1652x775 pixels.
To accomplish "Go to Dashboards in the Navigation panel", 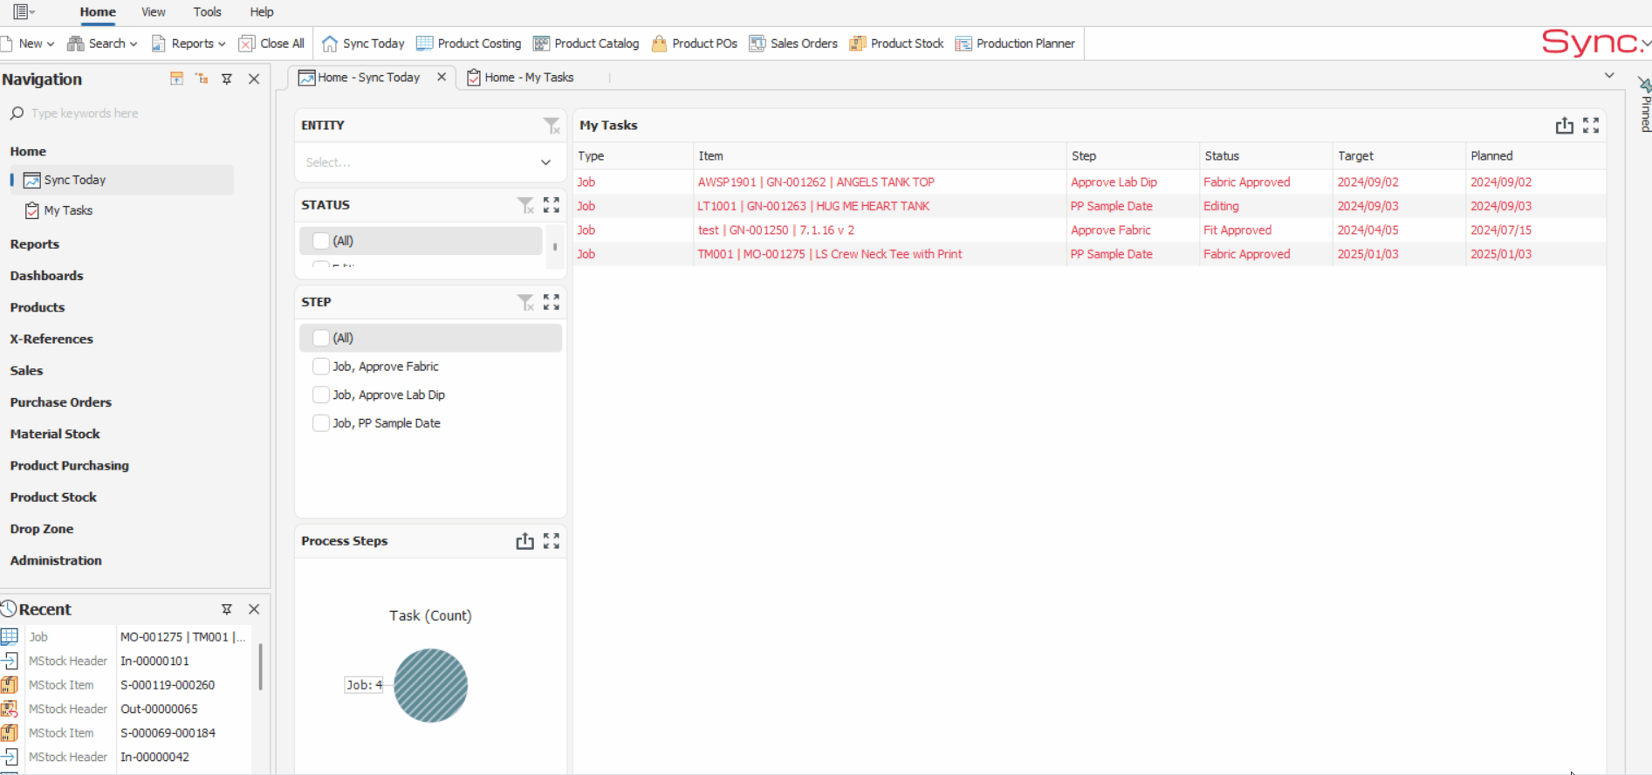I will [x=47, y=276].
